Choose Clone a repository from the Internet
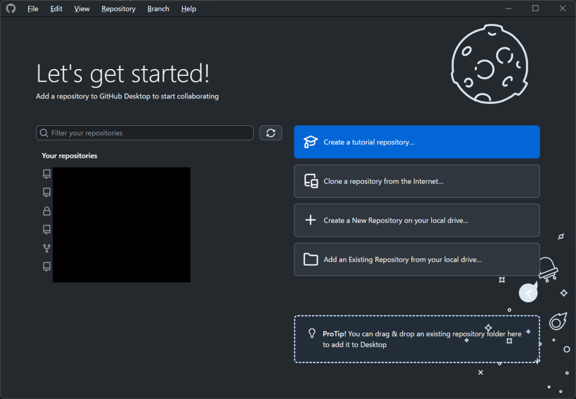 click(x=416, y=182)
